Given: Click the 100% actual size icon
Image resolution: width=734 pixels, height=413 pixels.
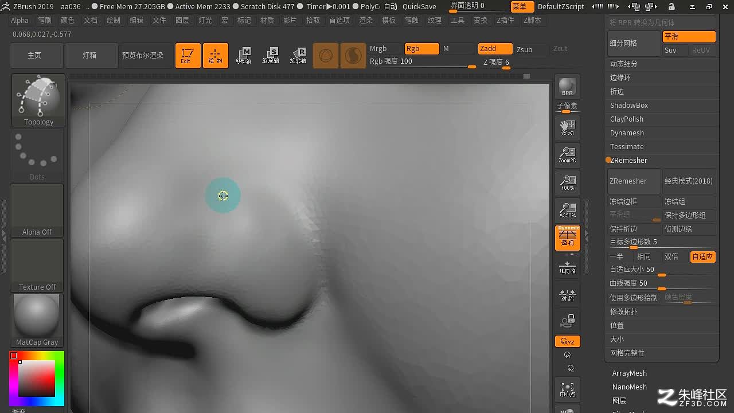Looking at the screenshot, I should click(x=567, y=182).
